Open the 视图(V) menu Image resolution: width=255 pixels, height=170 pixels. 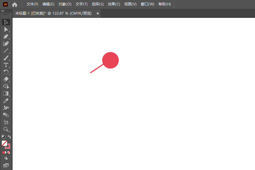[x=130, y=4]
